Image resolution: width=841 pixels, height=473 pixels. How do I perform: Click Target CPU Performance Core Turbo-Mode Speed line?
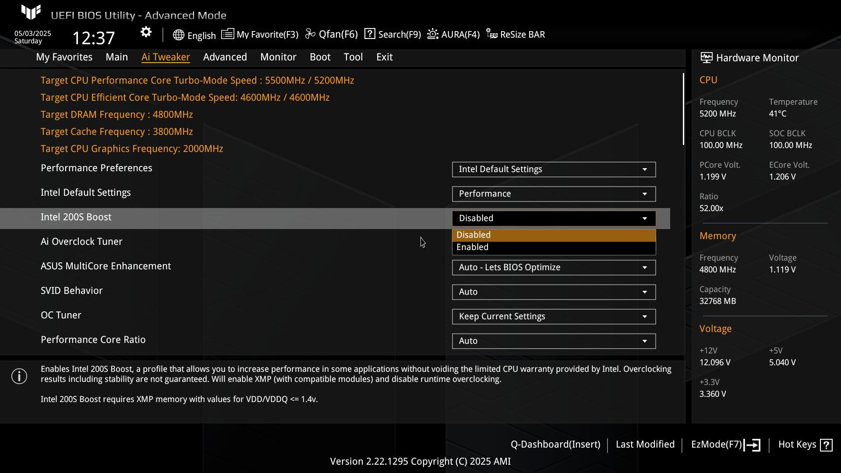click(x=197, y=81)
